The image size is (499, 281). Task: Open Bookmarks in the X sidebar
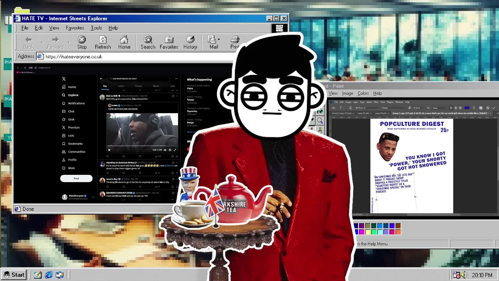(x=72, y=144)
